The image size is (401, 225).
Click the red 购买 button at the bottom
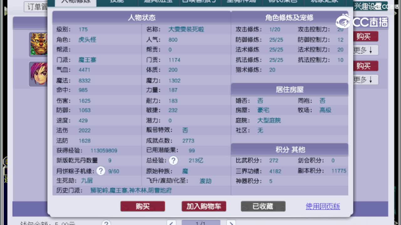(x=143, y=206)
